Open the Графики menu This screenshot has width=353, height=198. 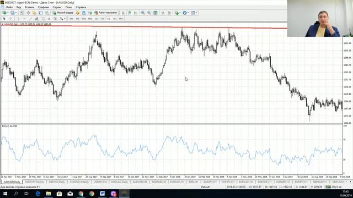(x=43, y=7)
